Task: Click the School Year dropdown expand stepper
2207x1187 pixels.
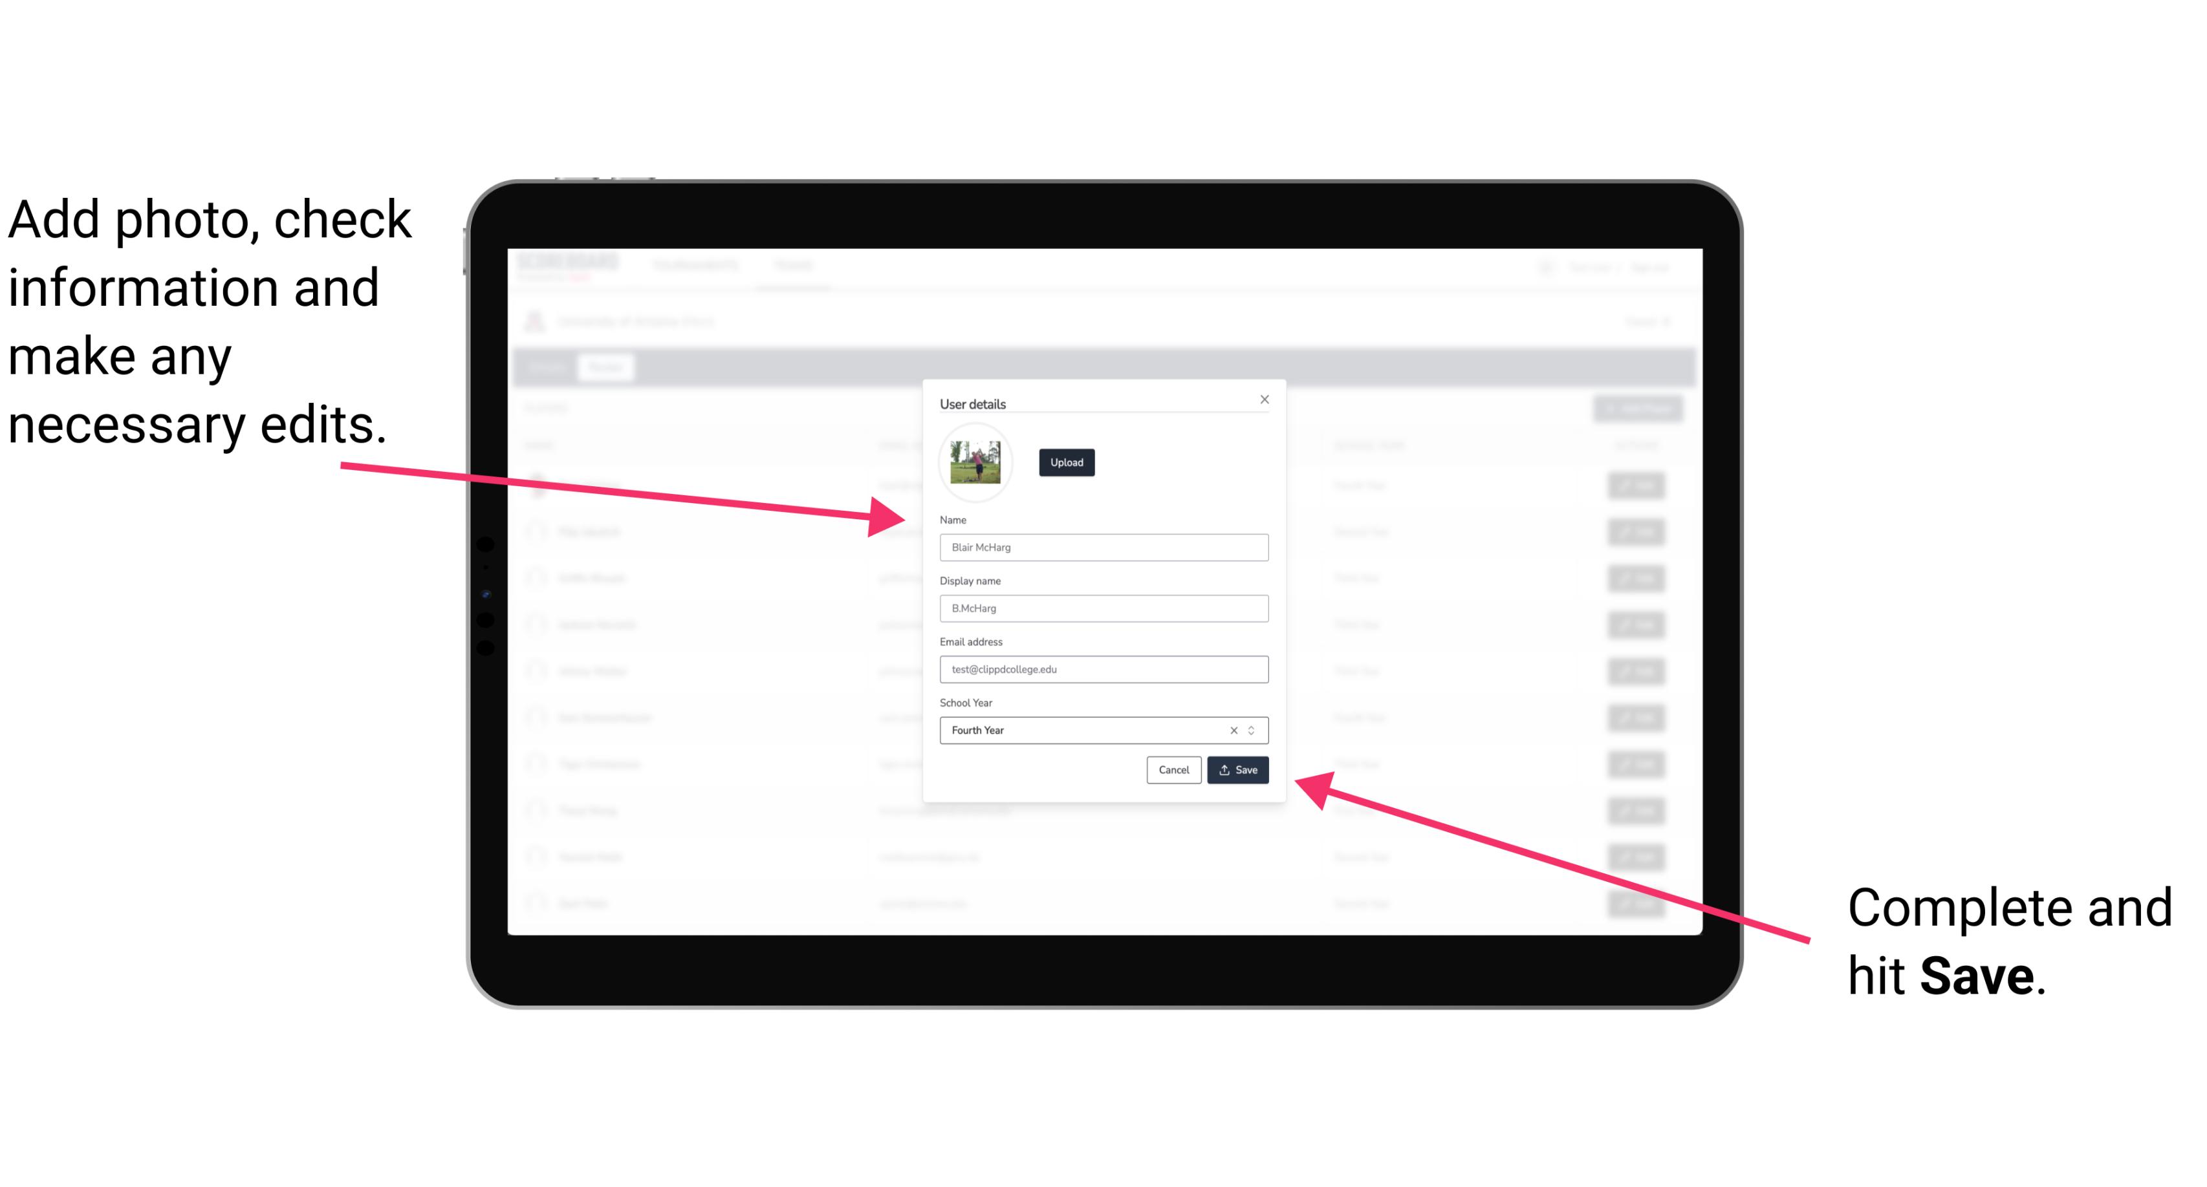Action: point(1256,729)
